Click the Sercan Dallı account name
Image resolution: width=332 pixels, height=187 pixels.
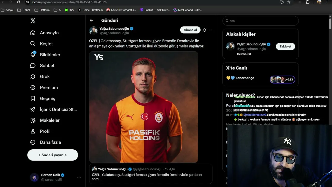pos(51,175)
